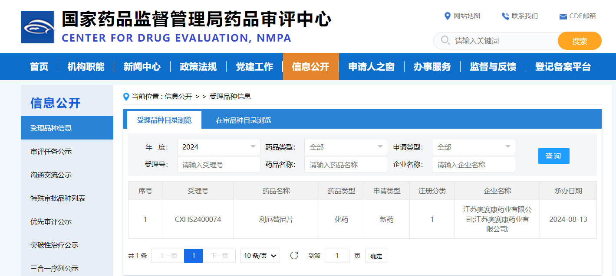Go to 首页 in navigation bar

tap(39, 67)
